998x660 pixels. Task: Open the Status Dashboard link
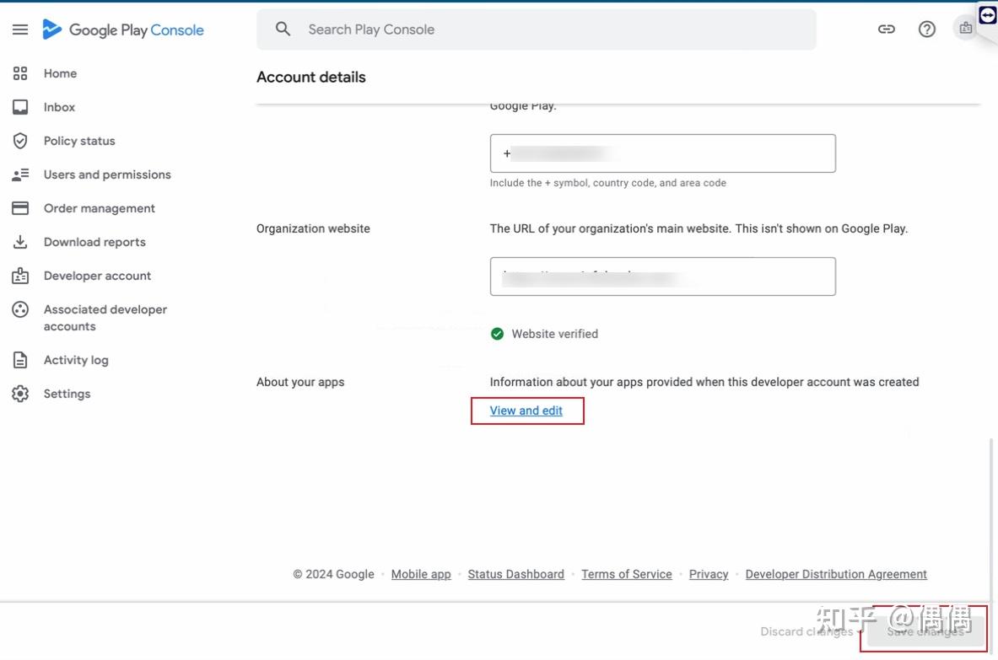[x=515, y=574]
